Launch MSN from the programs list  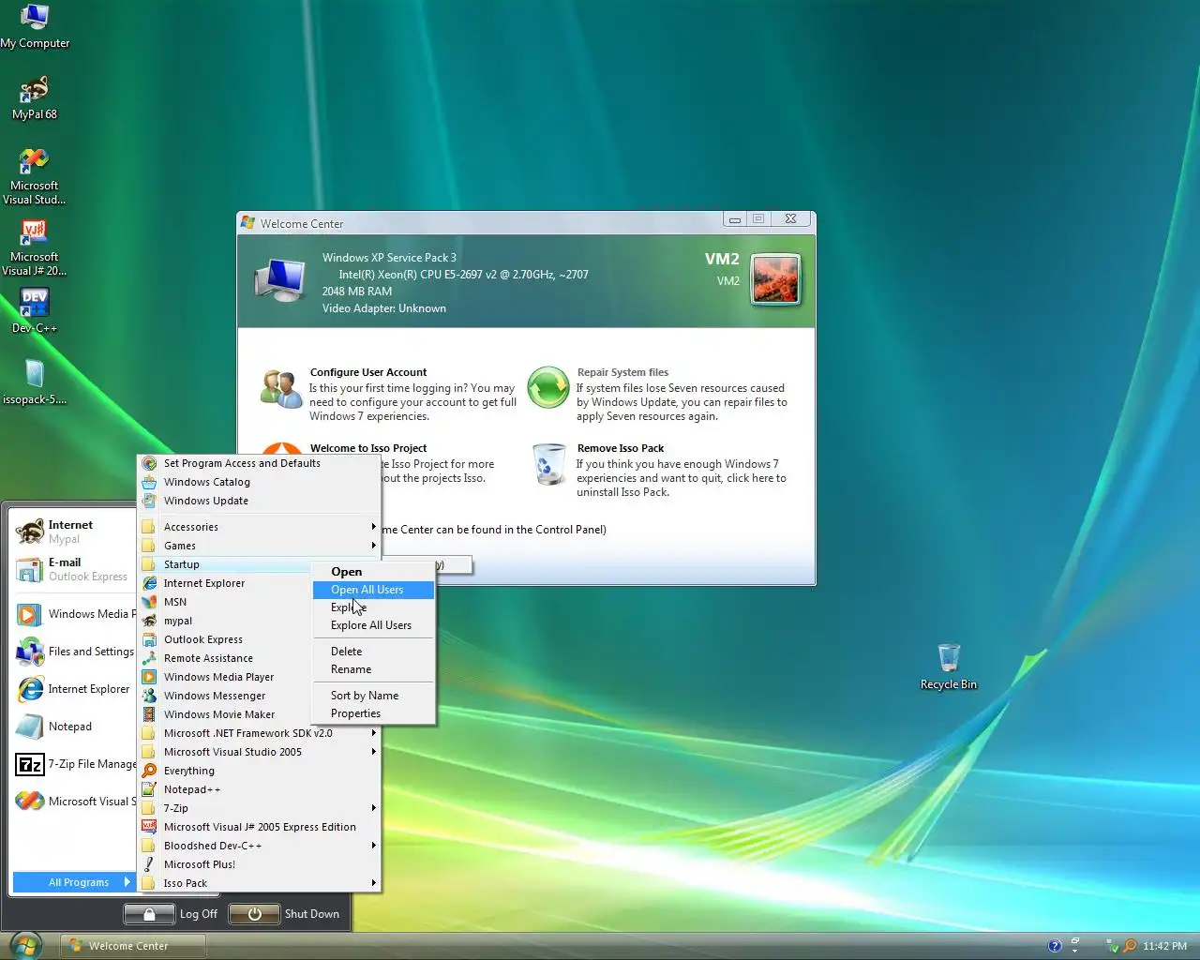[225, 602]
